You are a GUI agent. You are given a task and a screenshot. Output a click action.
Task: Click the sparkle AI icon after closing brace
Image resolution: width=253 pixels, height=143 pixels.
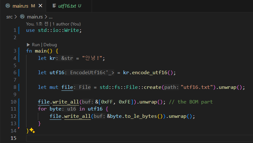32,131
